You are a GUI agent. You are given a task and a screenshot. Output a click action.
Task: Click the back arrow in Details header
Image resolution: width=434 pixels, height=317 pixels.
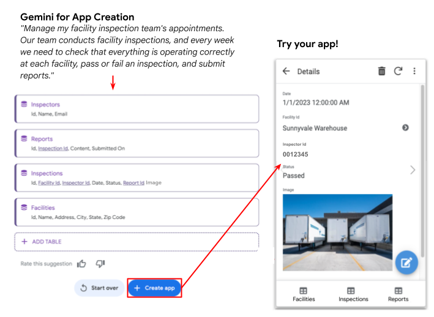[x=286, y=71]
